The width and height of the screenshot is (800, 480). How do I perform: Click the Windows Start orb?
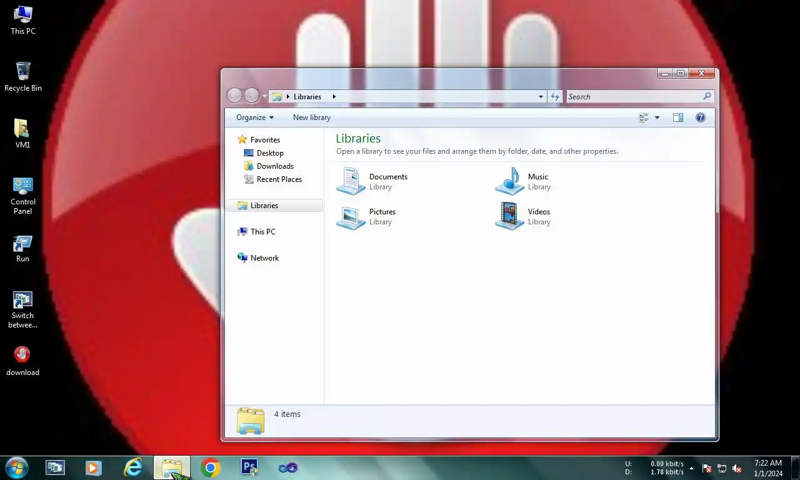16,467
